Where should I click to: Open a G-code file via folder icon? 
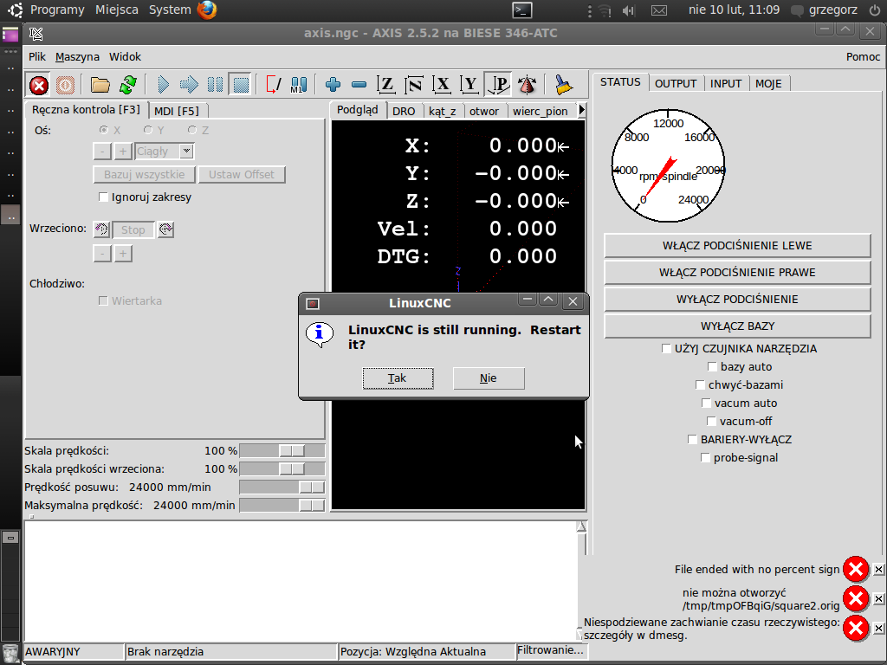[x=100, y=86]
